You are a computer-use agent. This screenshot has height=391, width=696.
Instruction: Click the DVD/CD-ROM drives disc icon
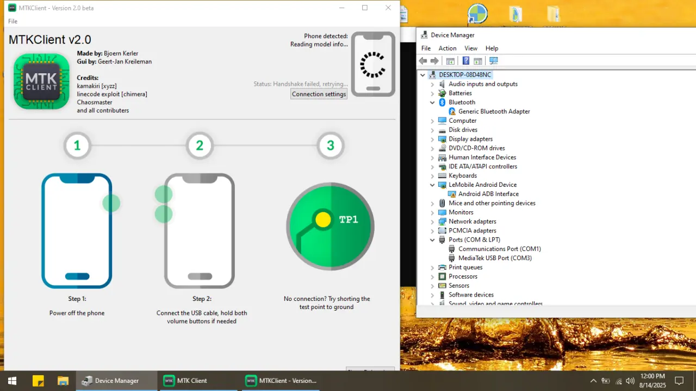442,148
